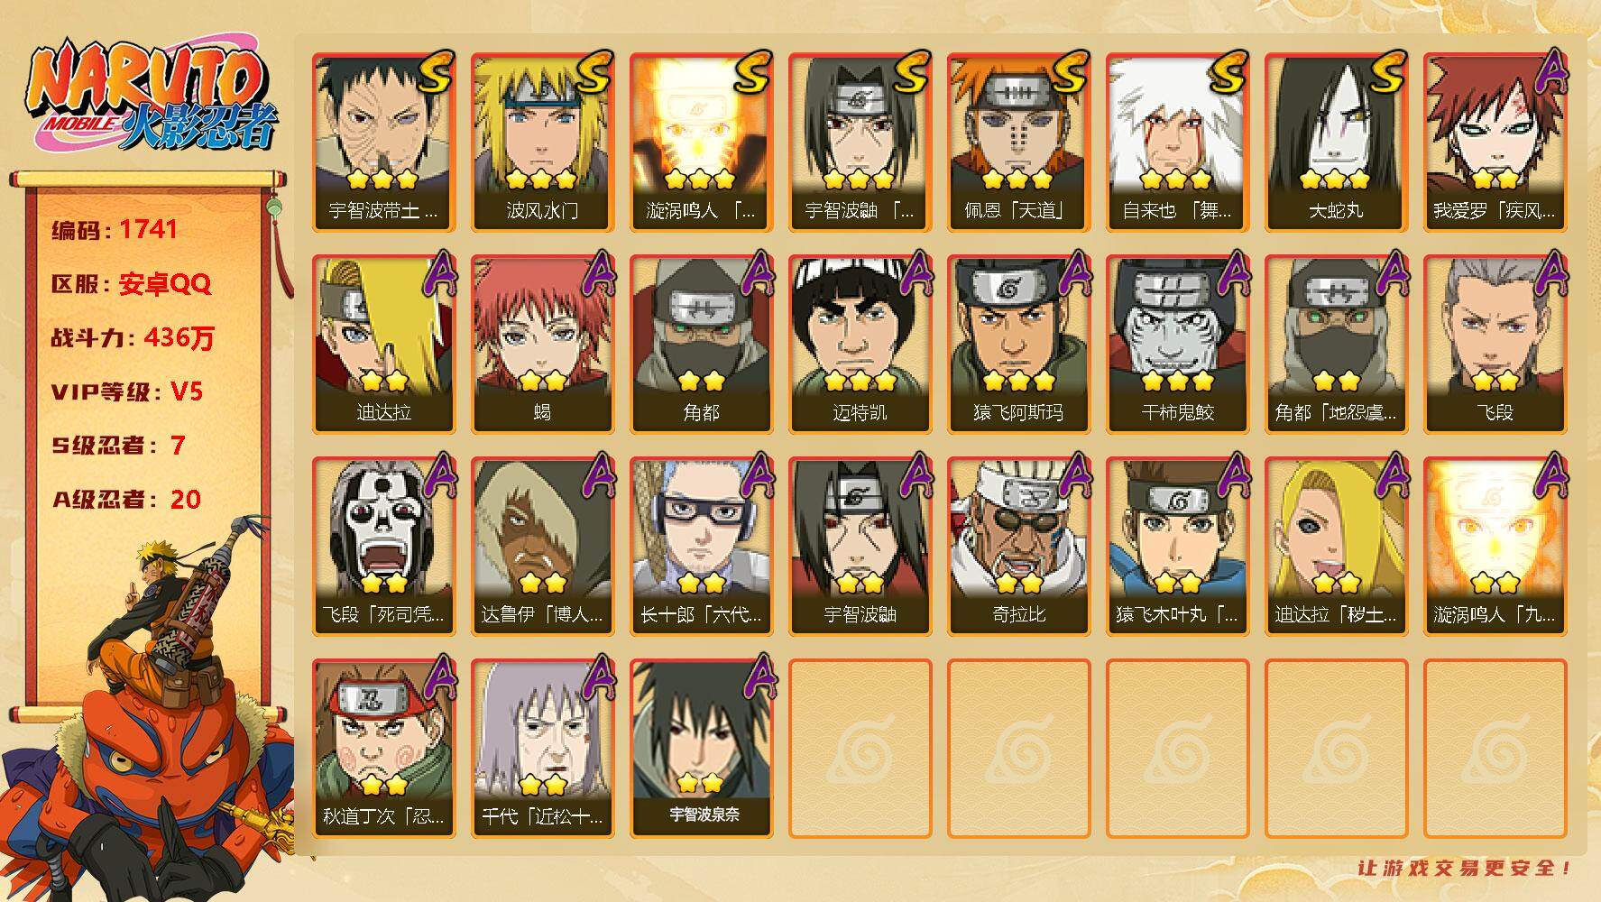Select the 干柿鬼鲛 card
1601x902 pixels.
(1177, 345)
